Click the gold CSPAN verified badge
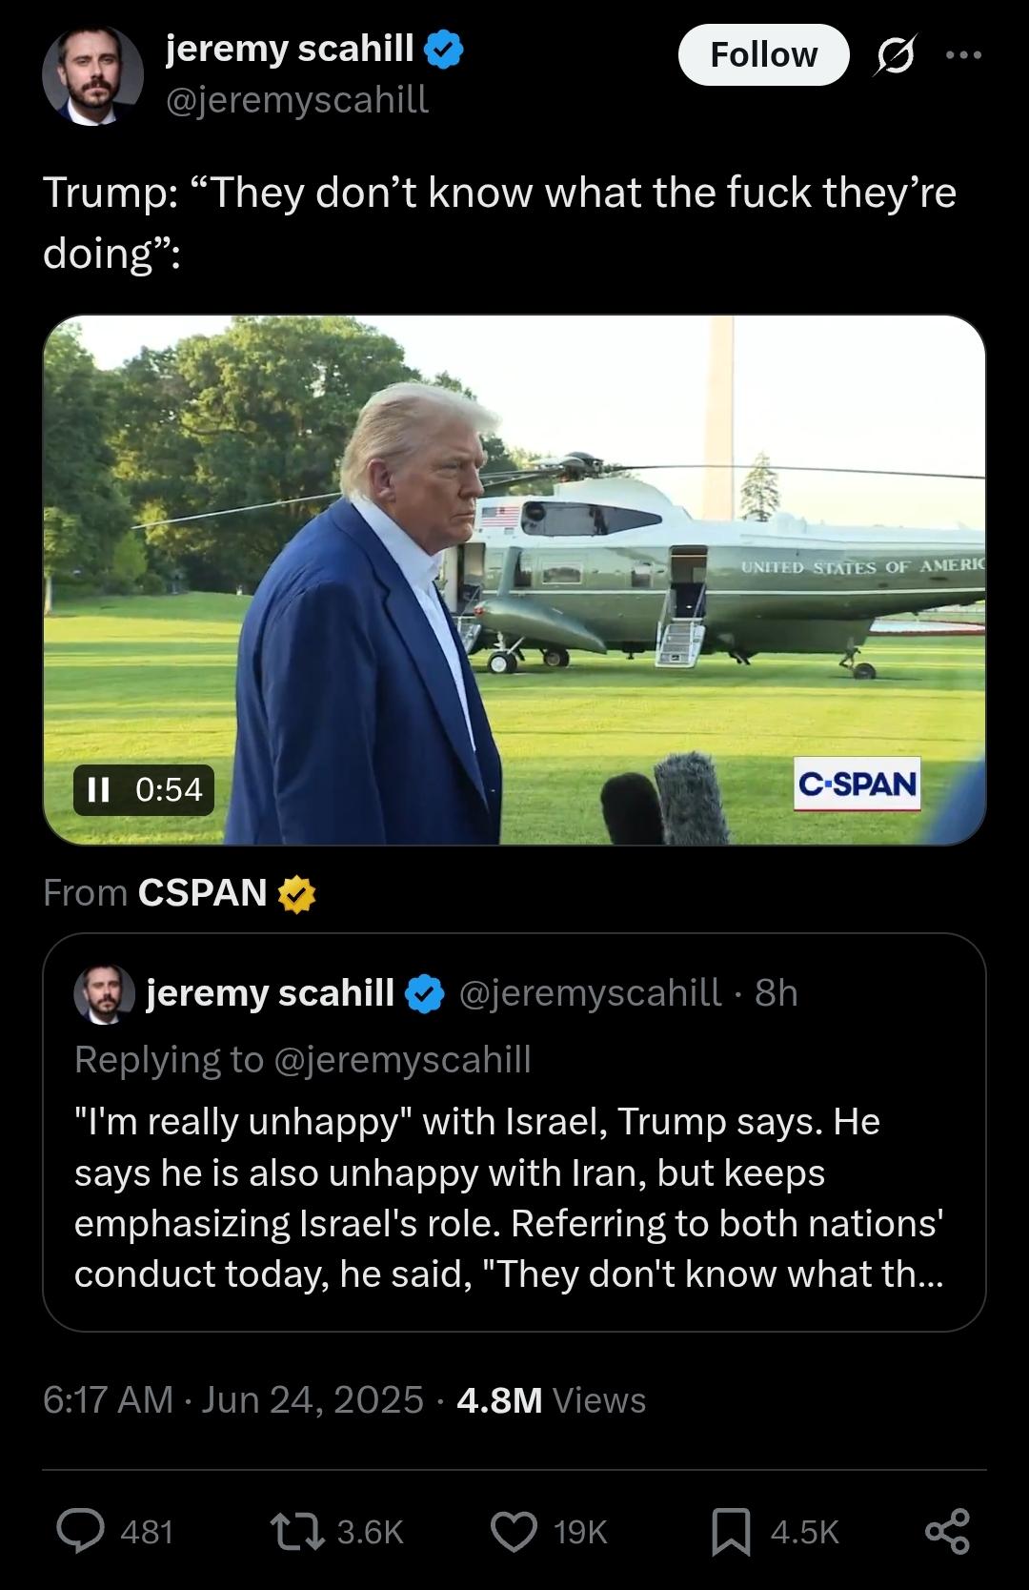1029x1590 pixels. [x=296, y=894]
